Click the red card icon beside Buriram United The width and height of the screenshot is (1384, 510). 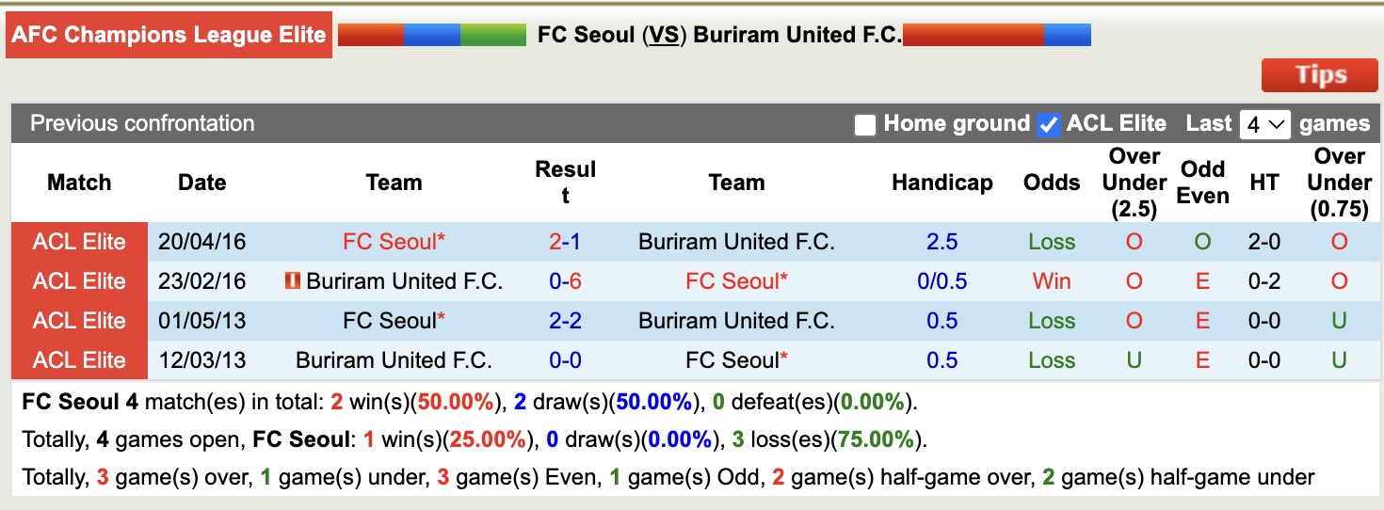click(292, 280)
